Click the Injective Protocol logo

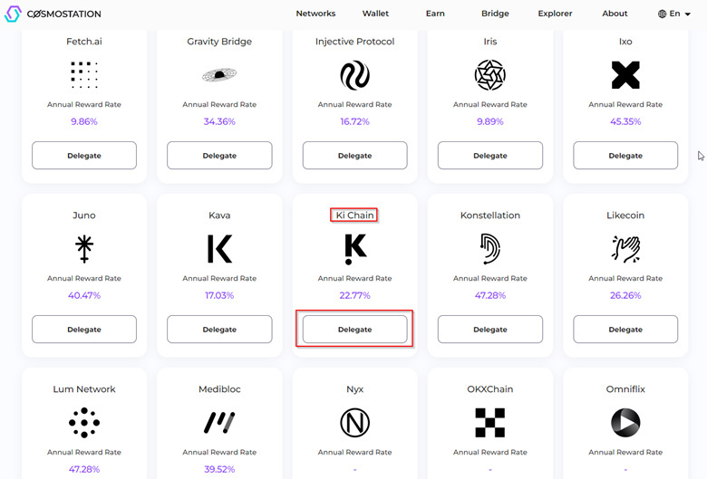click(x=354, y=75)
